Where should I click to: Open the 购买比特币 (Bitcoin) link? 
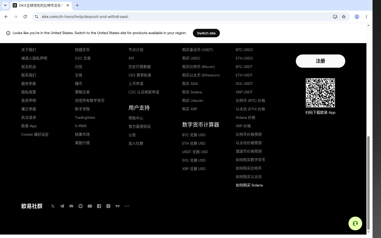(199, 67)
